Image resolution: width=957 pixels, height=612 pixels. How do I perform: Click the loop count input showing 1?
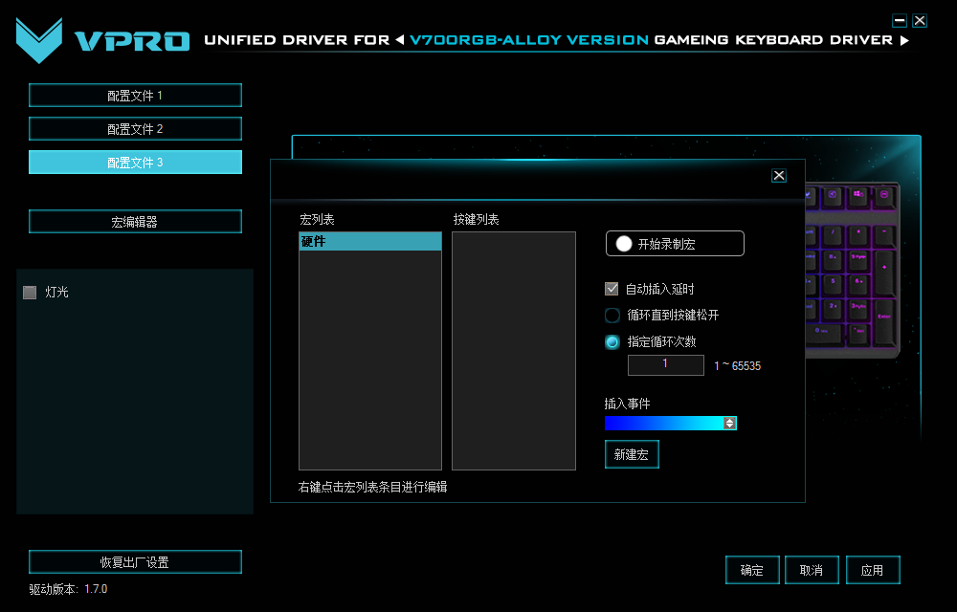(665, 364)
